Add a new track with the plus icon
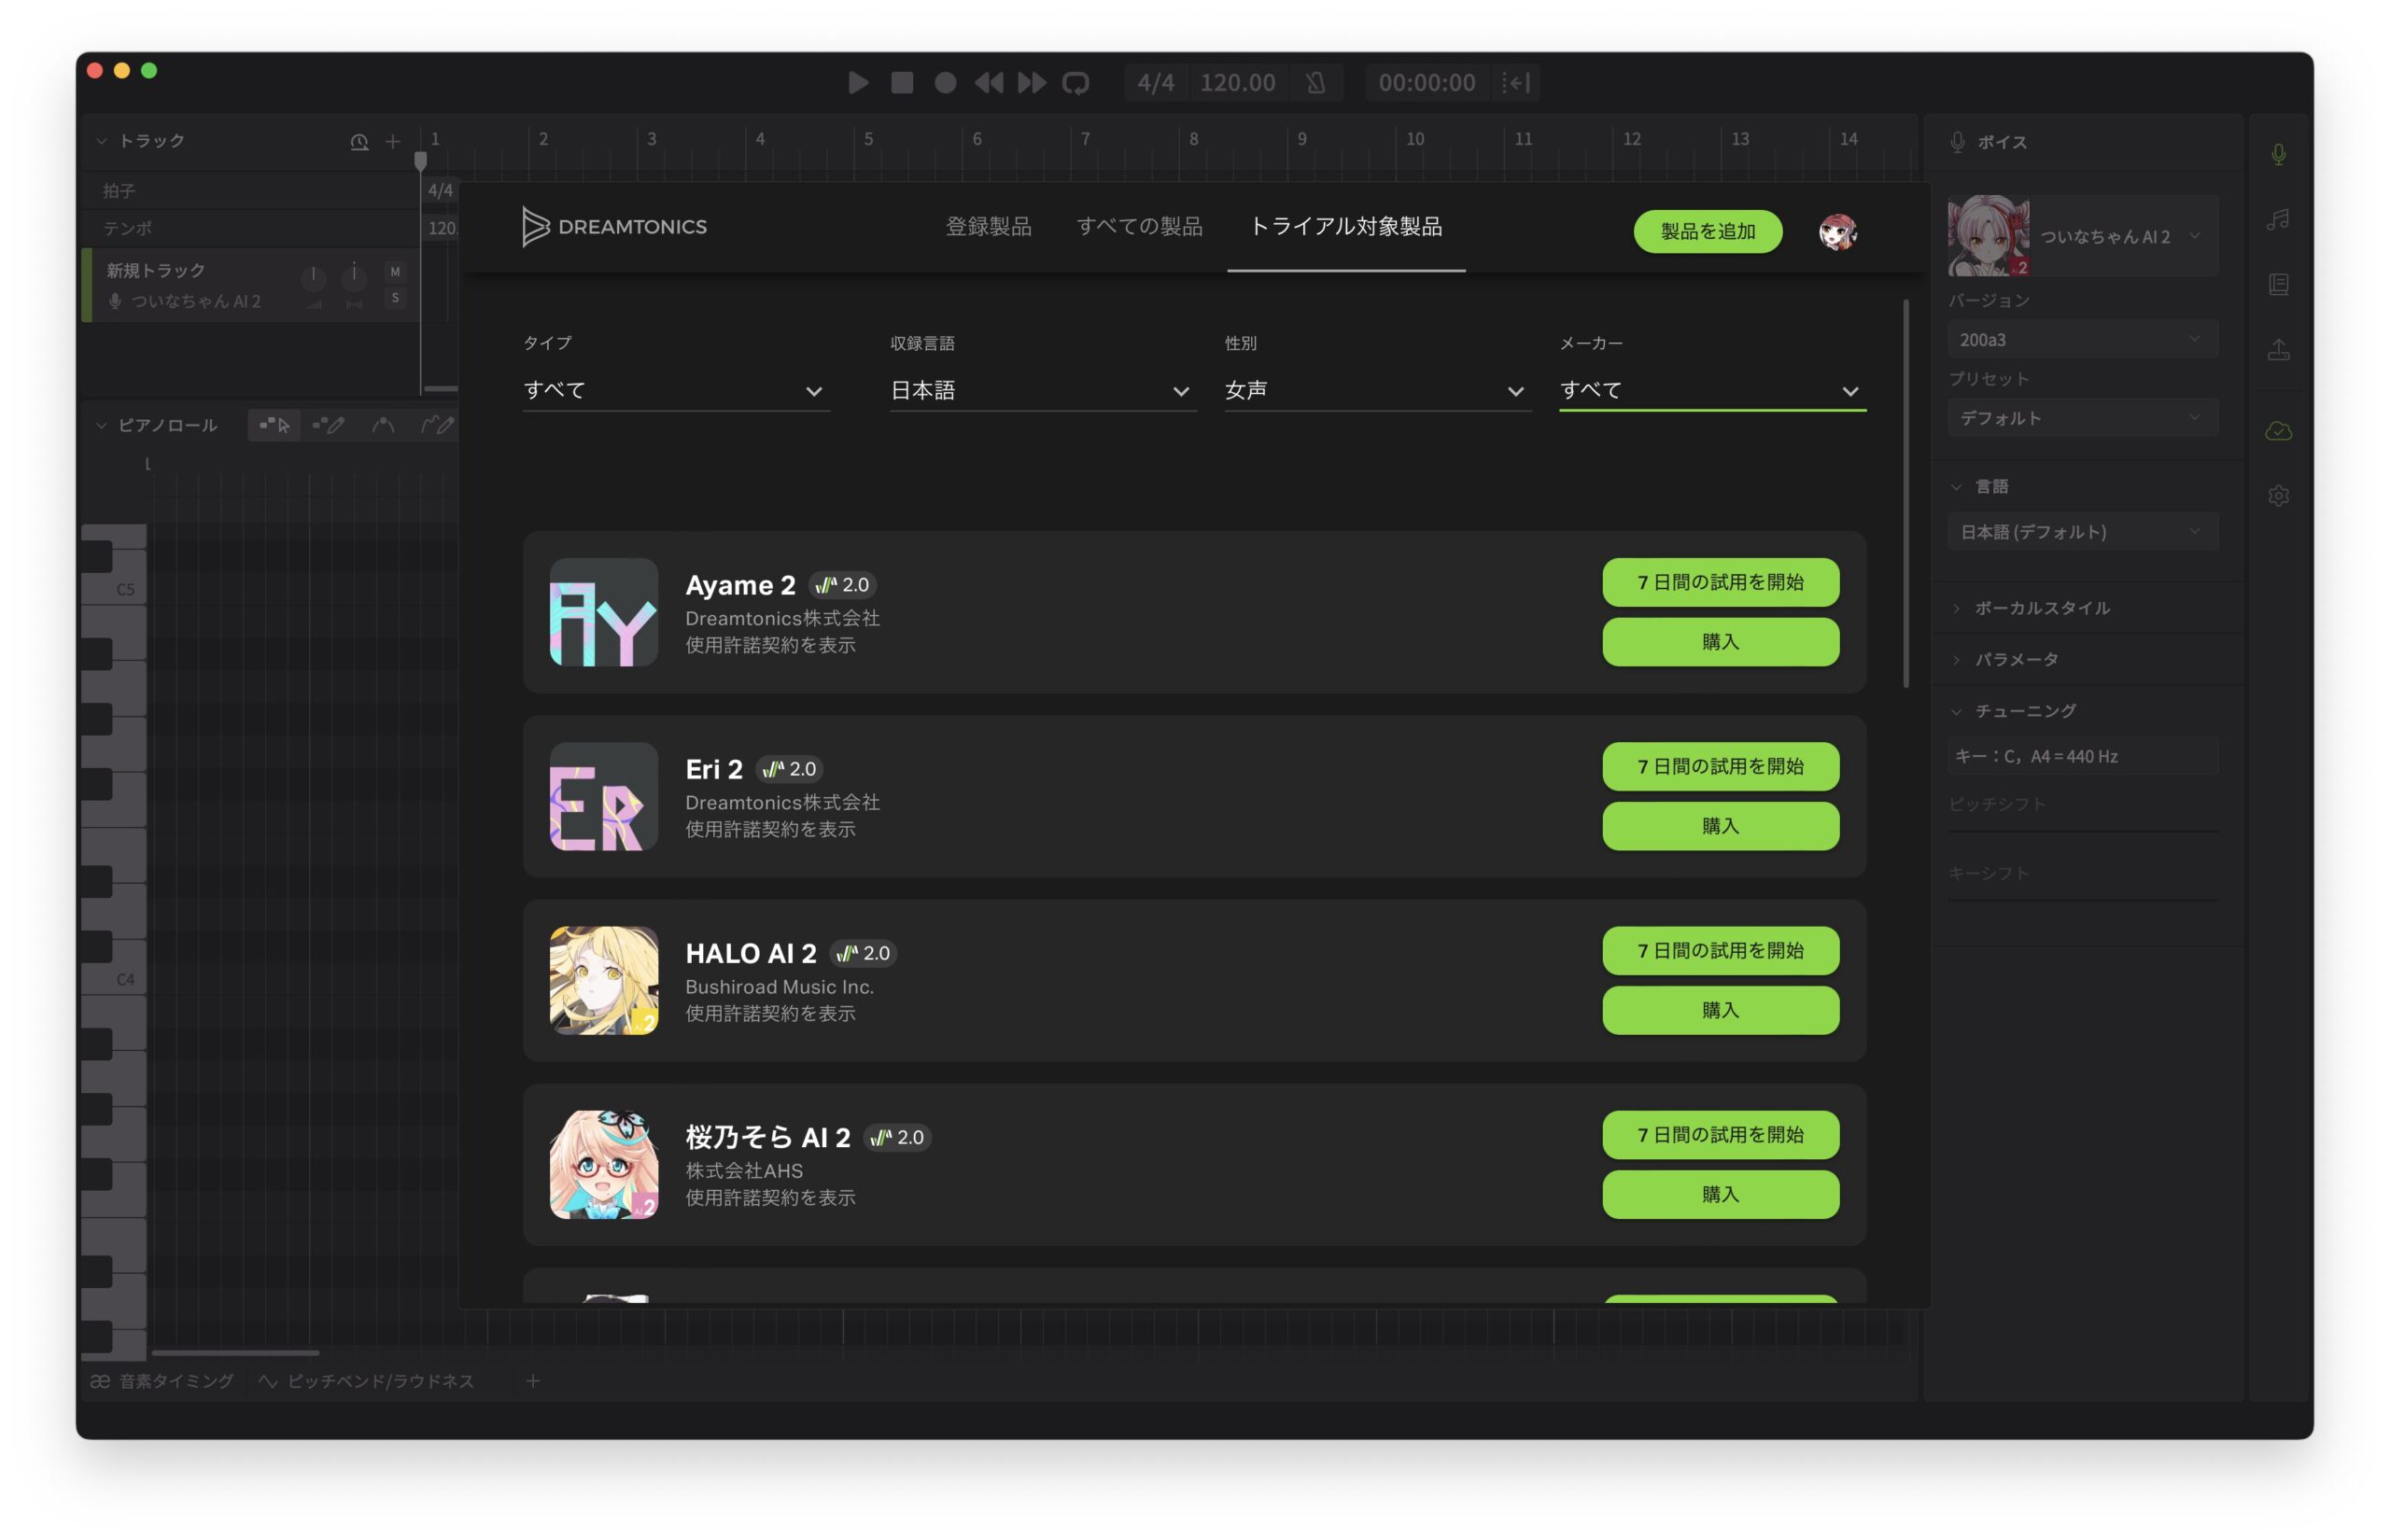 [393, 142]
